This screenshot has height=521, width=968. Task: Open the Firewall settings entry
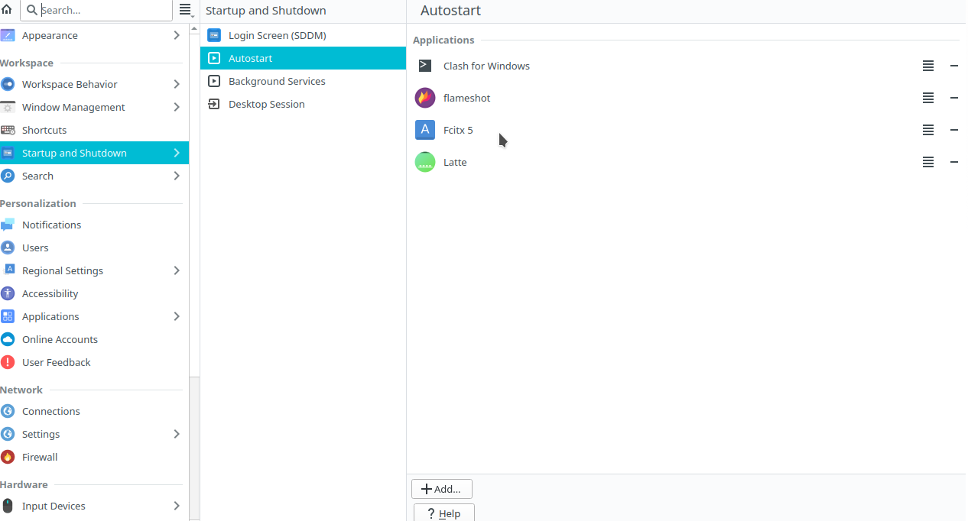tap(40, 457)
